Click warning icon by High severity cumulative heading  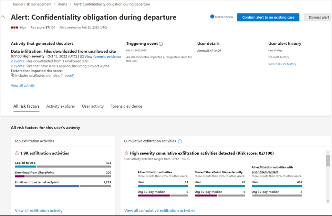(126, 153)
